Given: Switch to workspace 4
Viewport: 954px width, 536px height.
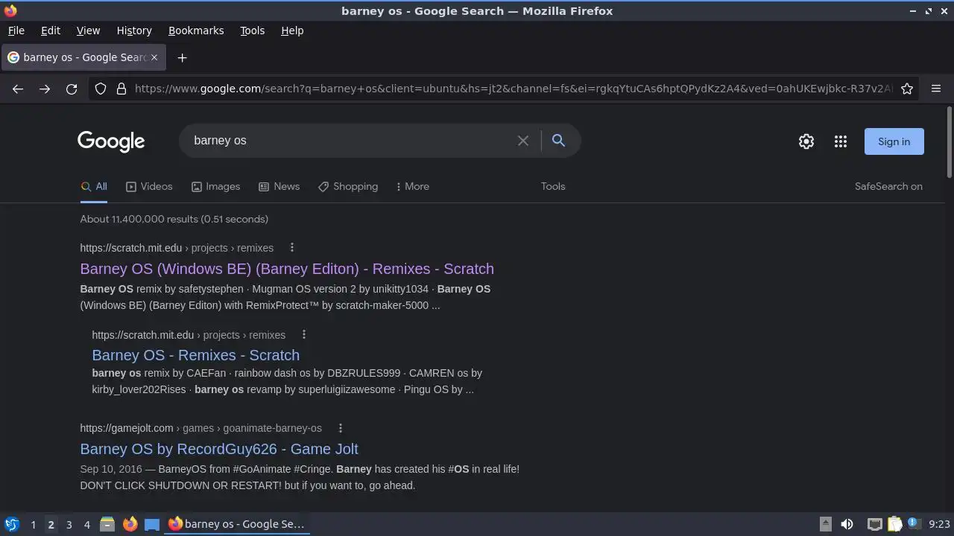Looking at the screenshot, I should (x=86, y=524).
